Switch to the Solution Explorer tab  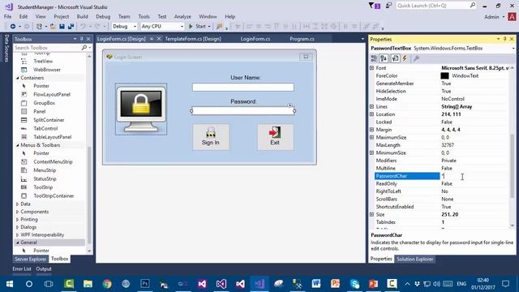coord(414,260)
